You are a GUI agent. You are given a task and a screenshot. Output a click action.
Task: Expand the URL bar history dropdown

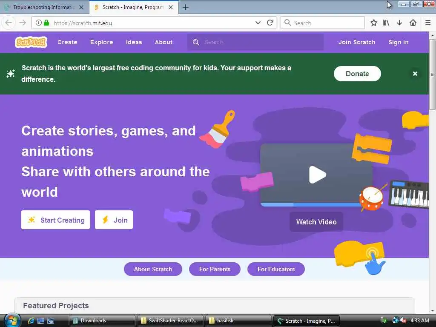pos(258,23)
